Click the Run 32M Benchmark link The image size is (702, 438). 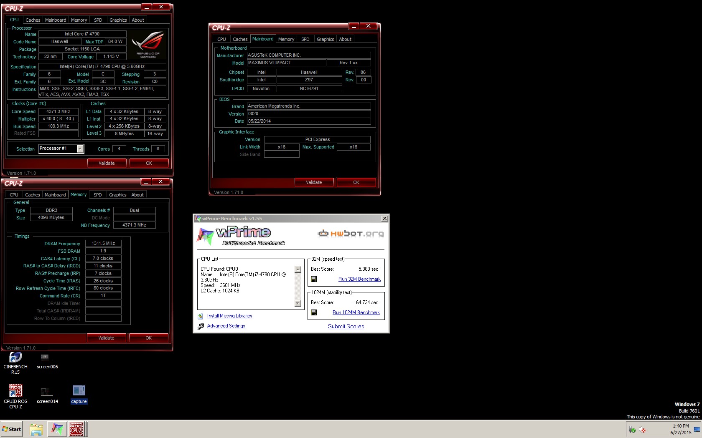click(x=359, y=279)
